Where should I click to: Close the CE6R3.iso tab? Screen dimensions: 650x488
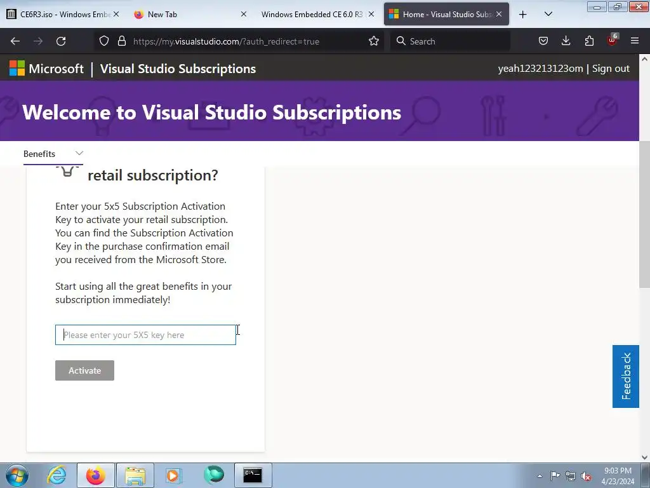[116, 14]
